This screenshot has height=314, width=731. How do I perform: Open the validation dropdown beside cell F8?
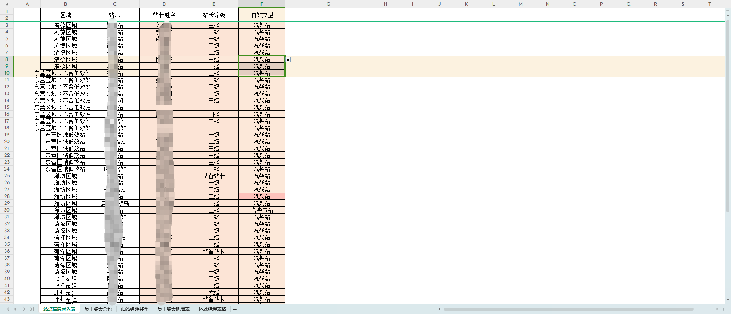(x=288, y=60)
